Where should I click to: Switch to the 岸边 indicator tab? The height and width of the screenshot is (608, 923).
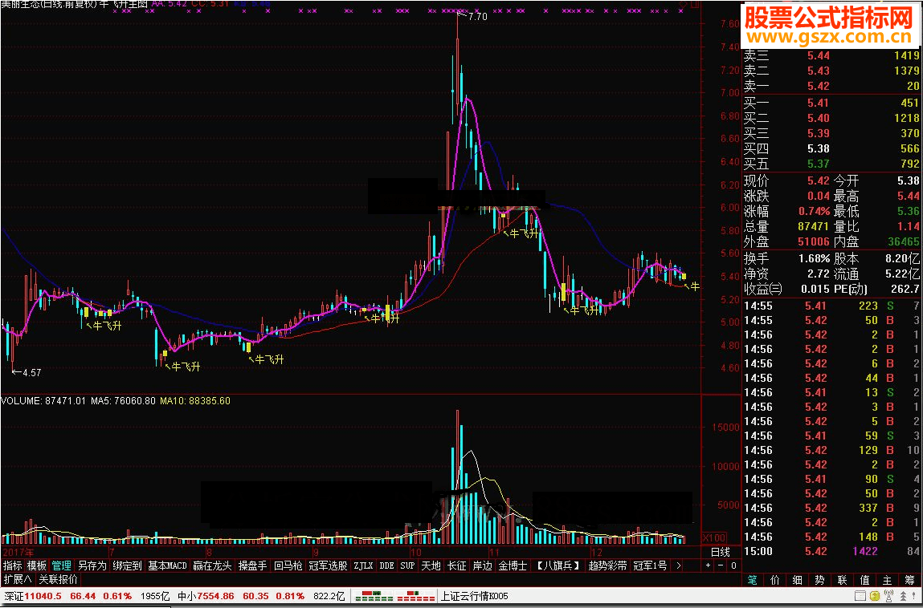(483, 565)
